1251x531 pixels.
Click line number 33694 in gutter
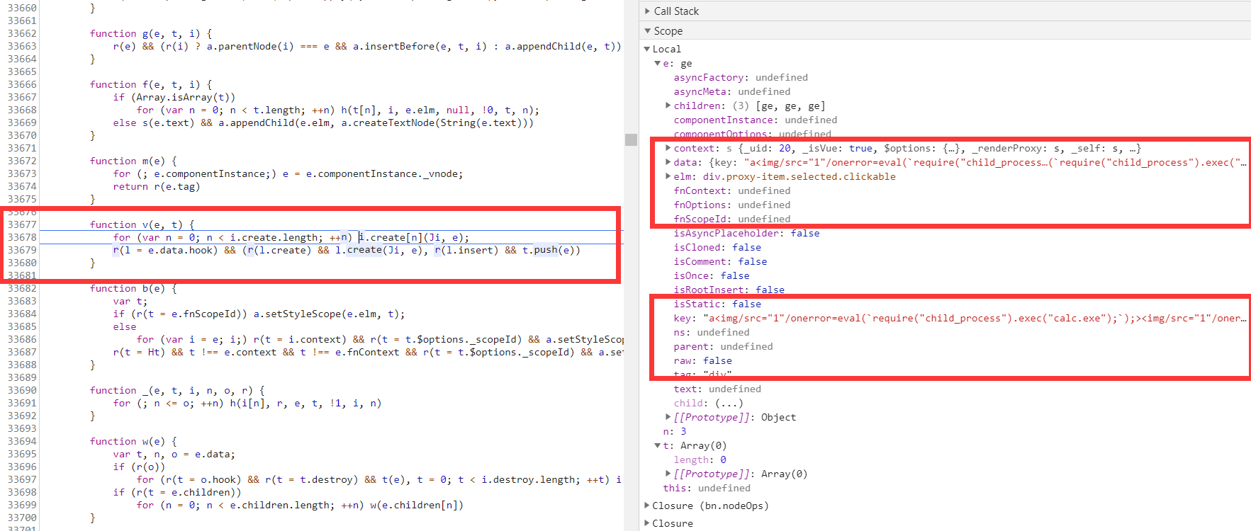tap(21, 441)
